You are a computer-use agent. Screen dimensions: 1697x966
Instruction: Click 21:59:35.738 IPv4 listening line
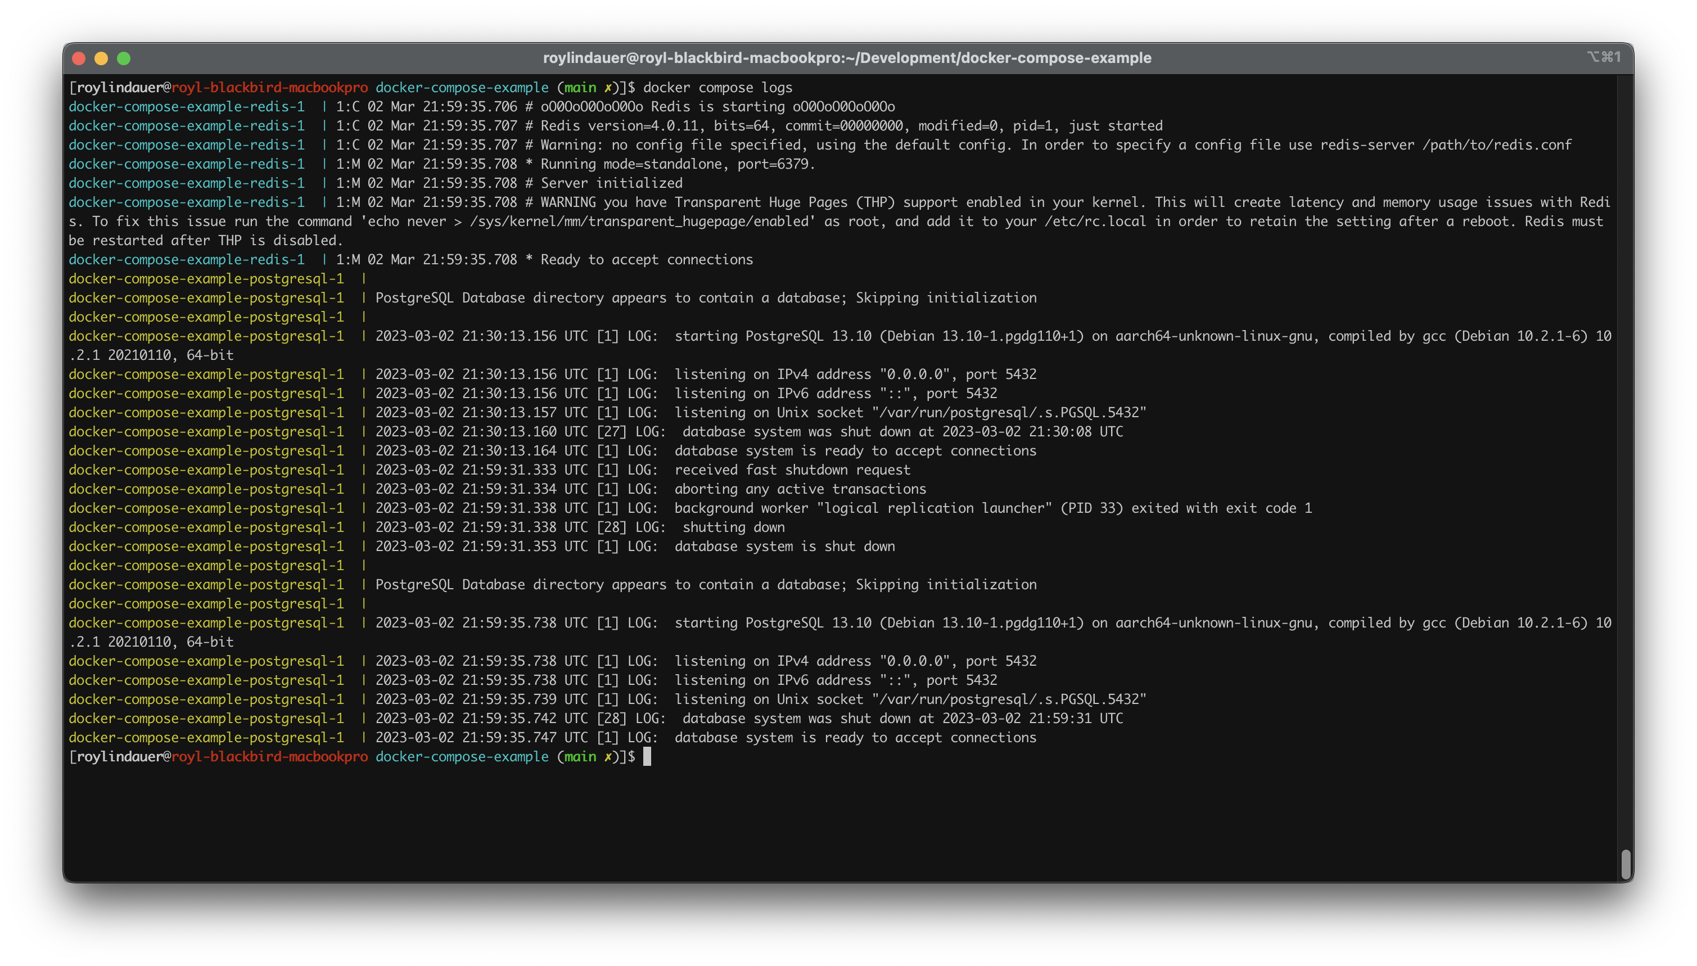tap(706, 661)
